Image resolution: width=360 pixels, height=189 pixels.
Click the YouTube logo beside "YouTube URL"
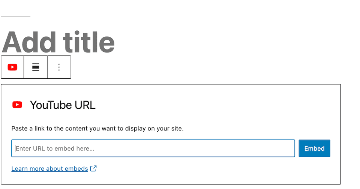coord(17,105)
